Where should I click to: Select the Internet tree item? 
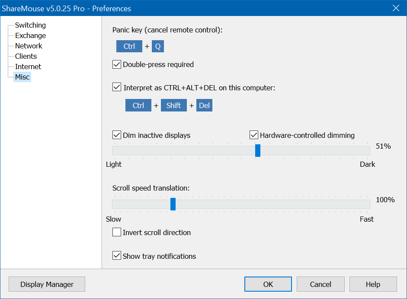click(x=28, y=67)
